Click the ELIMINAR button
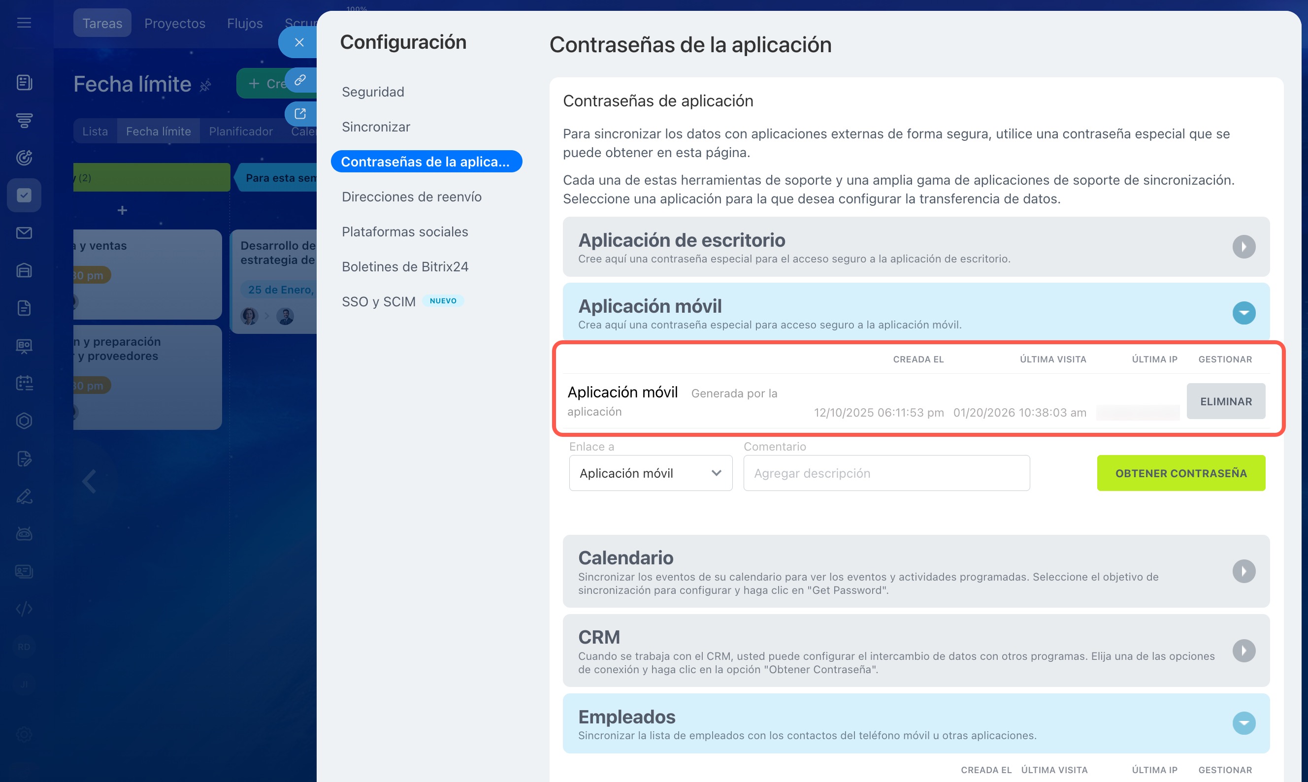Image resolution: width=1308 pixels, height=782 pixels. pyautogui.click(x=1225, y=401)
